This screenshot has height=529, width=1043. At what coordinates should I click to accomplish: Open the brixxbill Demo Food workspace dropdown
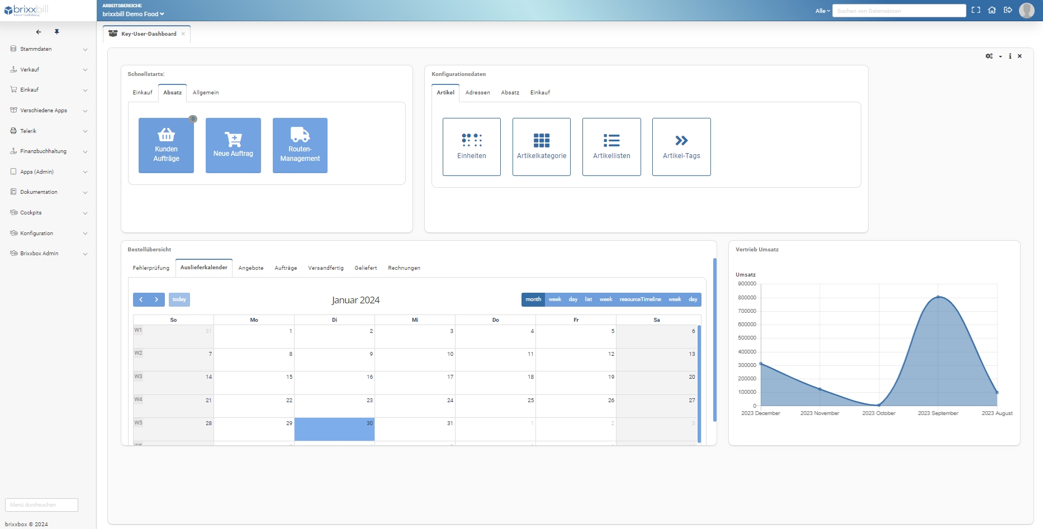[133, 14]
